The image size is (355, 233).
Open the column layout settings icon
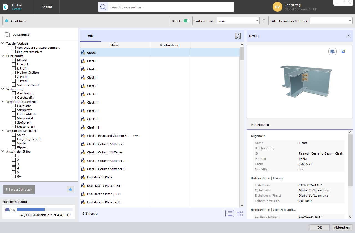pyautogui.click(x=238, y=36)
